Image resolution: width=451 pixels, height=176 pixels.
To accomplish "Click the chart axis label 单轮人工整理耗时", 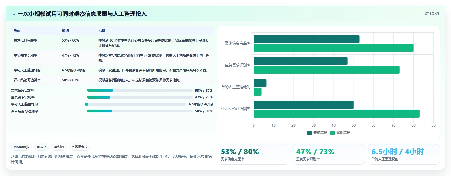I will [x=236, y=87].
